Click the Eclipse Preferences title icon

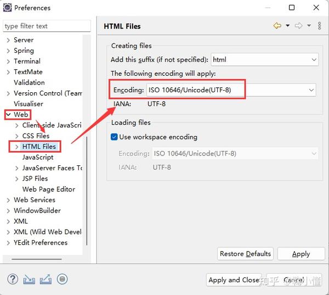[x=7, y=8]
